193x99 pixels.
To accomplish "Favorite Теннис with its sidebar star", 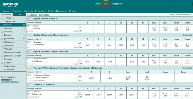I will point(2,32).
